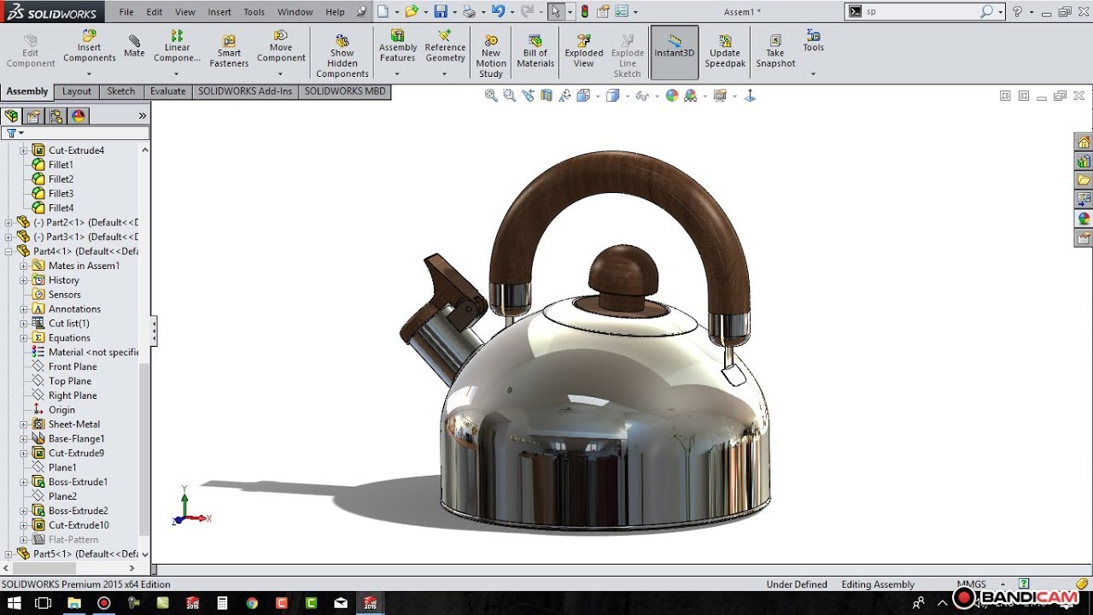The width and height of the screenshot is (1093, 615).
Task: Click the Update Speedpak tool
Action: pyautogui.click(x=725, y=51)
